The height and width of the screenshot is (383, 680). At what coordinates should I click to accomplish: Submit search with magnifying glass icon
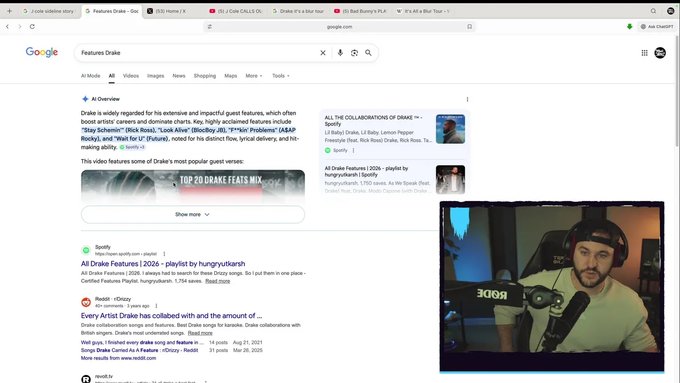point(368,53)
